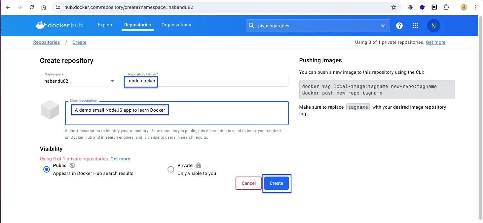
Task: Click the Create repository heading
Action: click(x=67, y=61)
